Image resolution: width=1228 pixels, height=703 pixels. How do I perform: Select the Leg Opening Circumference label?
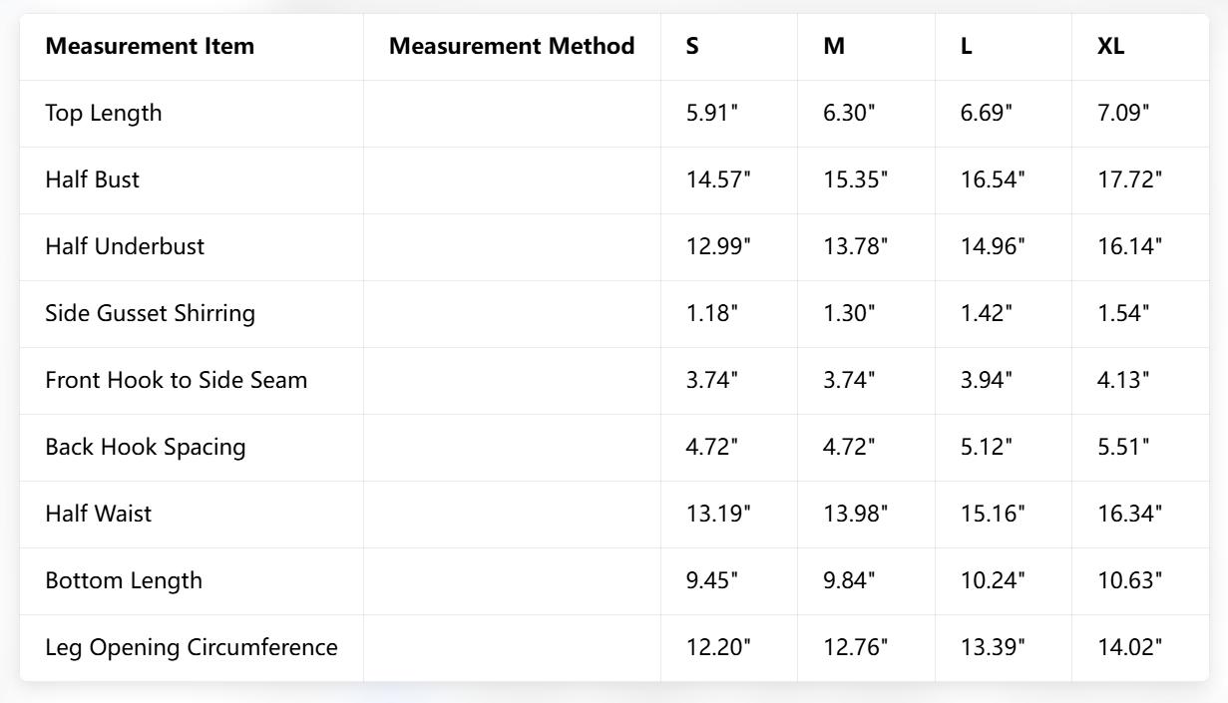[x=192, y=647]
